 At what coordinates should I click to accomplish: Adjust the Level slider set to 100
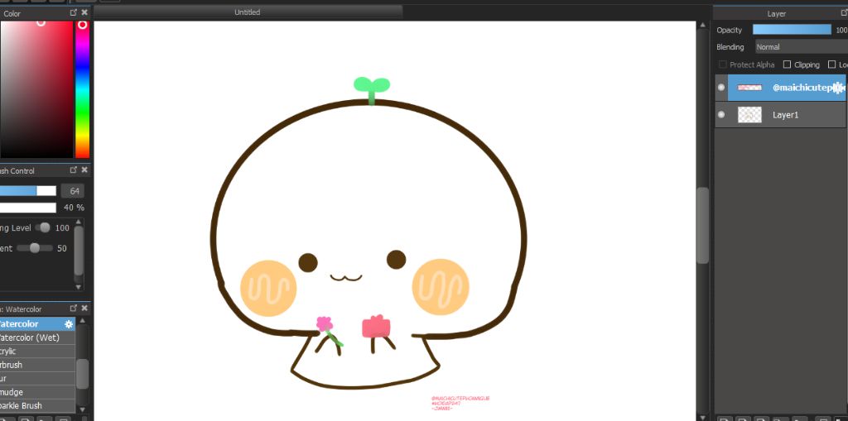tap(45, 227)
